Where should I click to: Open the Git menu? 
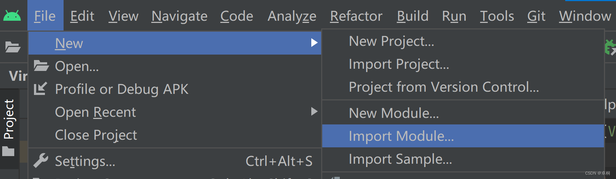pyautogui.click(x=536, y=16)
